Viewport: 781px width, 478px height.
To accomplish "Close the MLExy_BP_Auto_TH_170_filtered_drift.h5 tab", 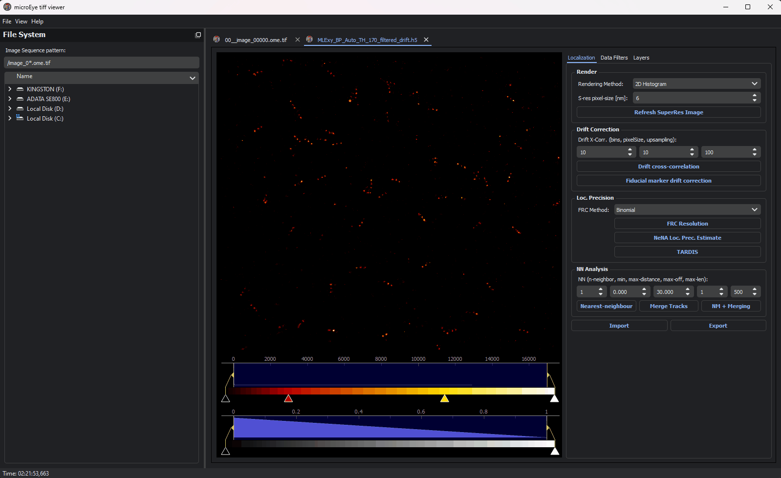I will 426,40.
